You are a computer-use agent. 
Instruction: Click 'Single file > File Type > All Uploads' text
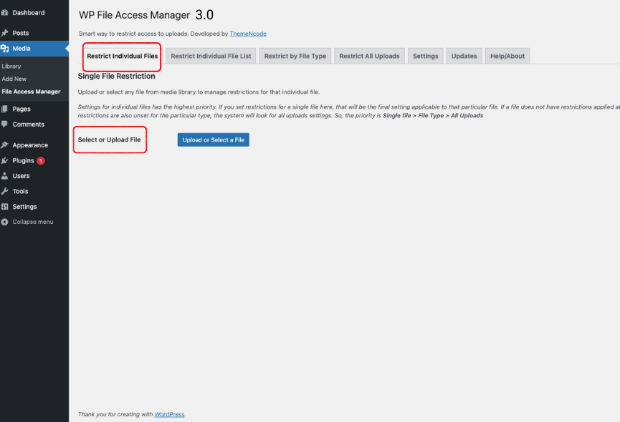(x=433, y=116)
